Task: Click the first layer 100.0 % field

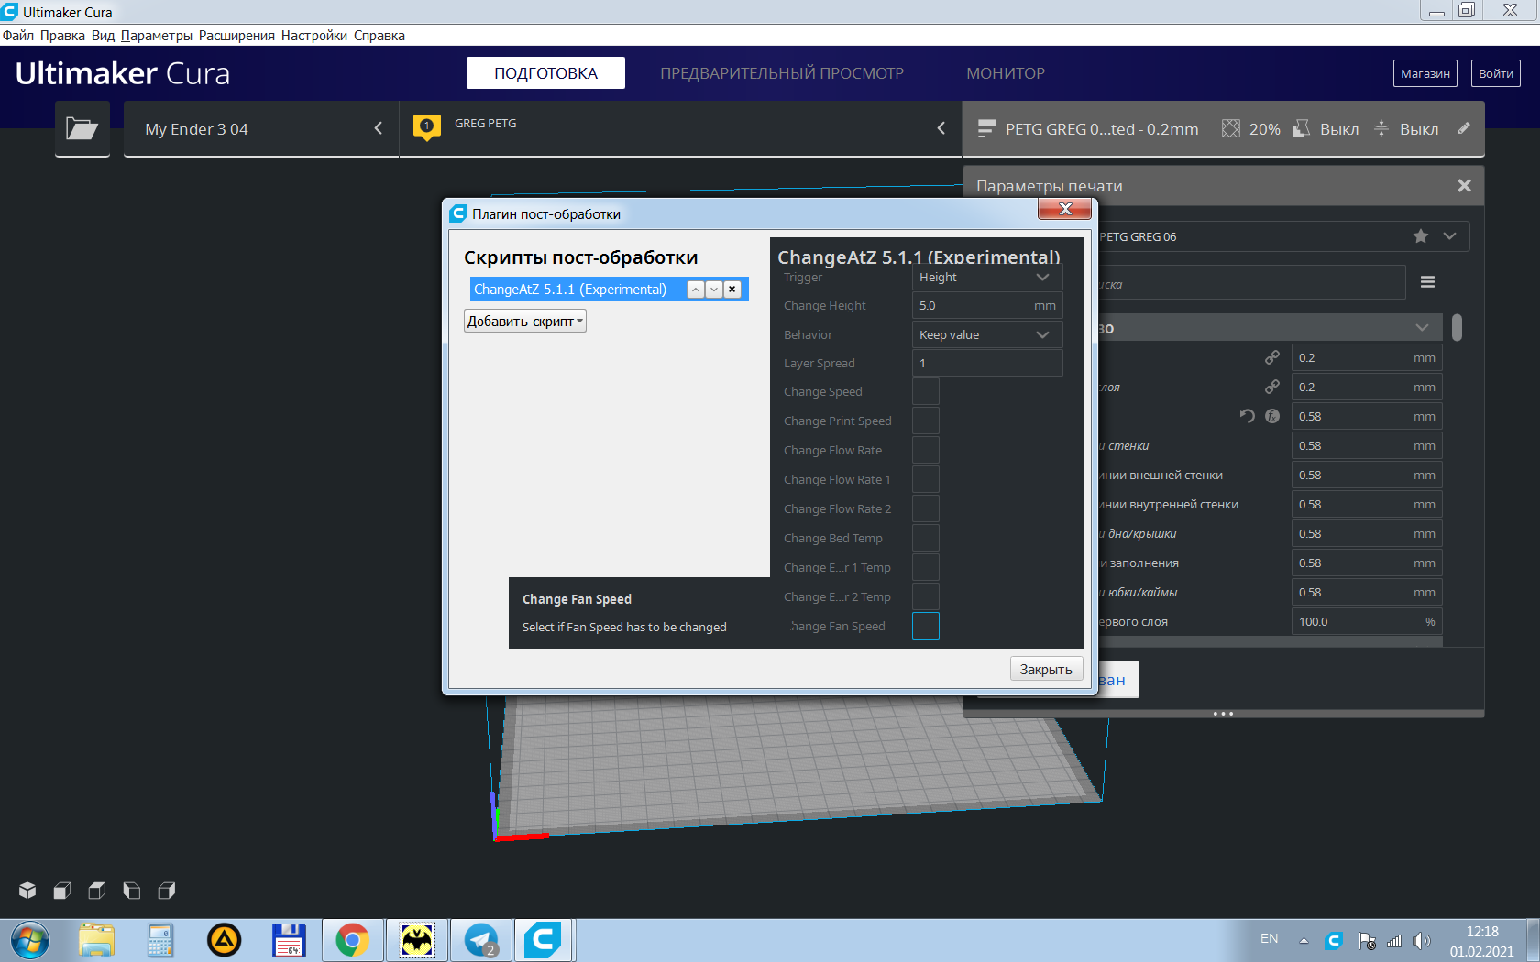Action: pyautogui.click(x=1367, y=622)
